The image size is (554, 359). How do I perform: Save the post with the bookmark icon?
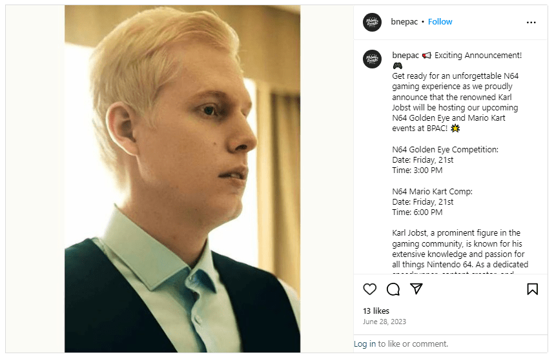click(x=532, y=289)
